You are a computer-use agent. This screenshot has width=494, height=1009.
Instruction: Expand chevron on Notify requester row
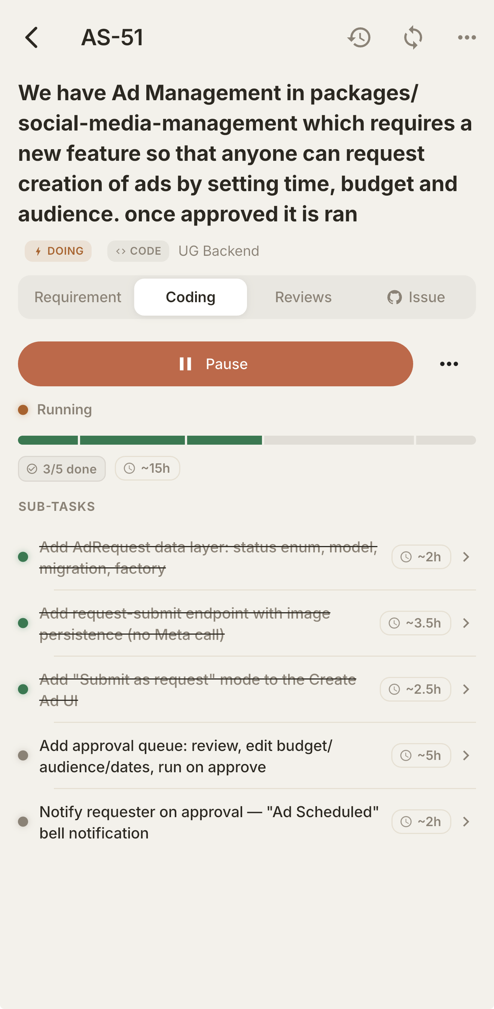pos(466,822)
